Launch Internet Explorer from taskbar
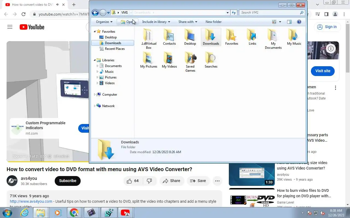 coord(24,213)
